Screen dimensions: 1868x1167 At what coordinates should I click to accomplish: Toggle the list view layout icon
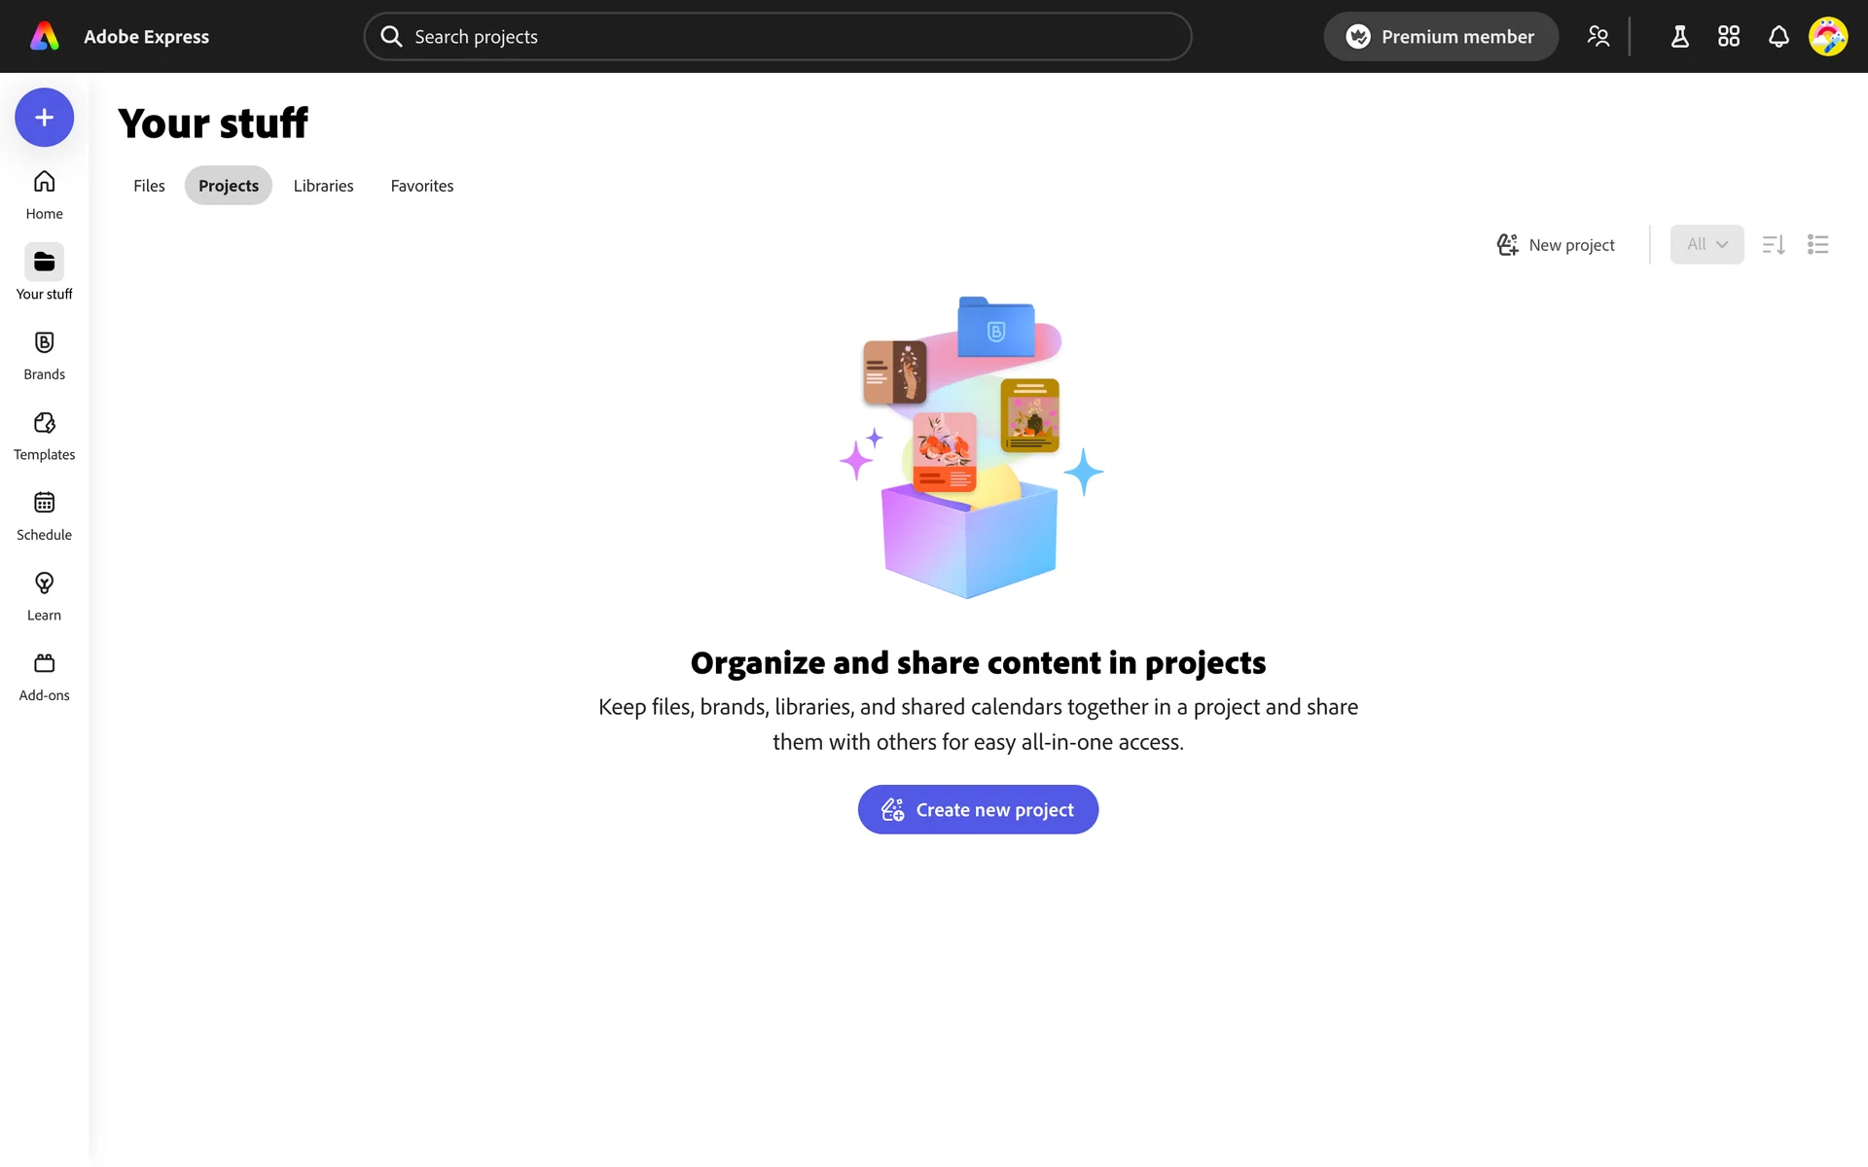[1817, 245]
